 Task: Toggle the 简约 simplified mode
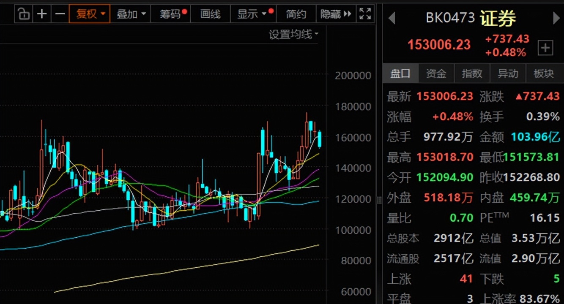coord(296,14)
